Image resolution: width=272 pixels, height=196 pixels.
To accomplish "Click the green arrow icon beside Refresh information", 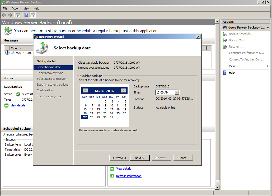I will pyautogui.click(x=112, y=176).
